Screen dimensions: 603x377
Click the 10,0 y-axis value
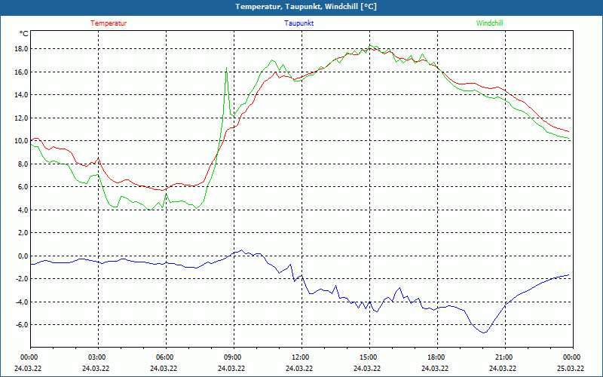coord(21,141)
